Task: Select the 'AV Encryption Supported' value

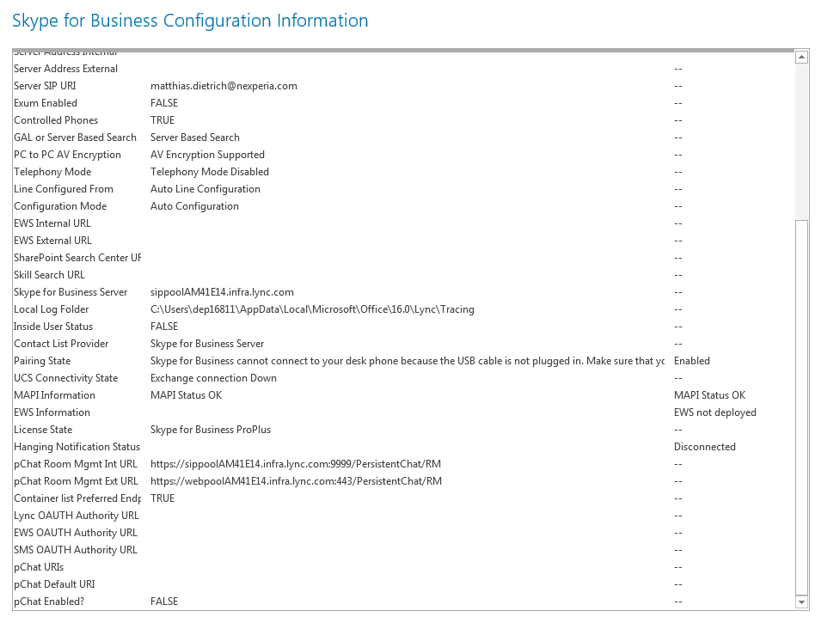Action: (207, 155)
